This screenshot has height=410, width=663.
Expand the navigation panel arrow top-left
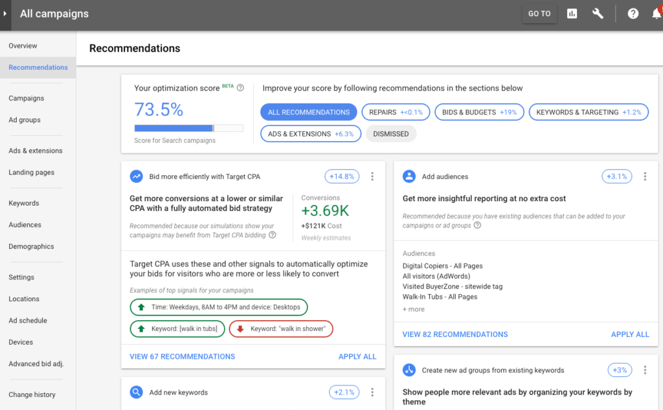(6, 13)
